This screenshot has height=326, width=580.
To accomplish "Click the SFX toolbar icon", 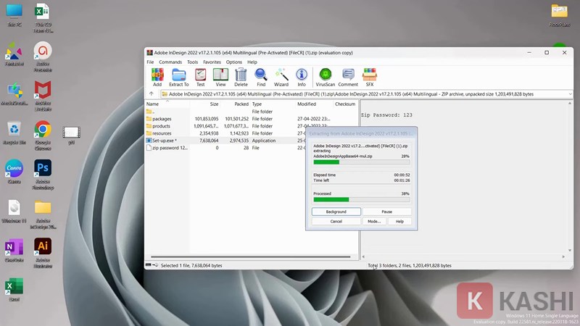I will [370, 78].
